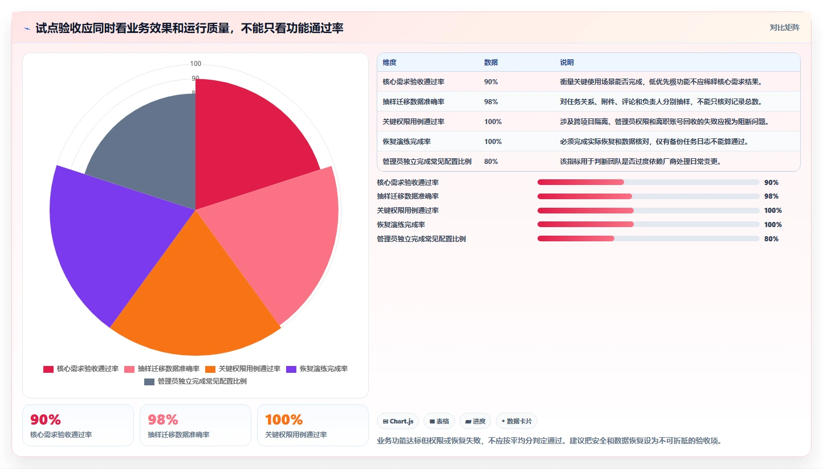Screen dimensions: 823x469
Task: Click the 关键权限用例通过率 progress bar
Action: 648,211
